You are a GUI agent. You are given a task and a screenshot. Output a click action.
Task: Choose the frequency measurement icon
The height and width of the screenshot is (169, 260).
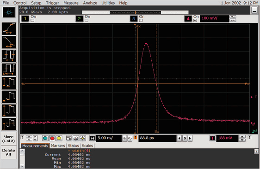point(9,70)
